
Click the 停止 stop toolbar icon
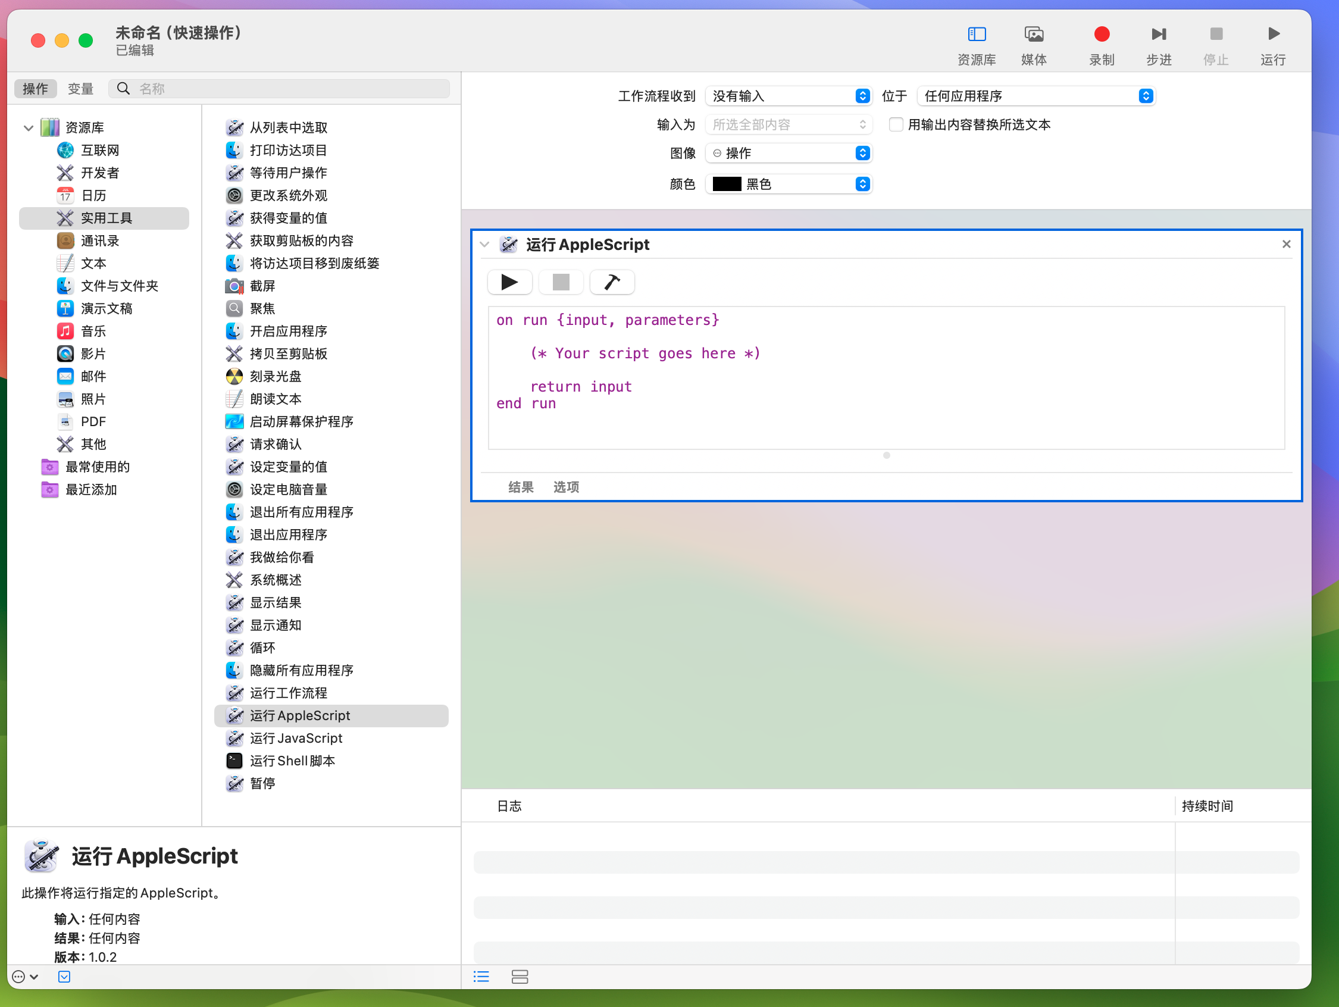pos(1215,45)
